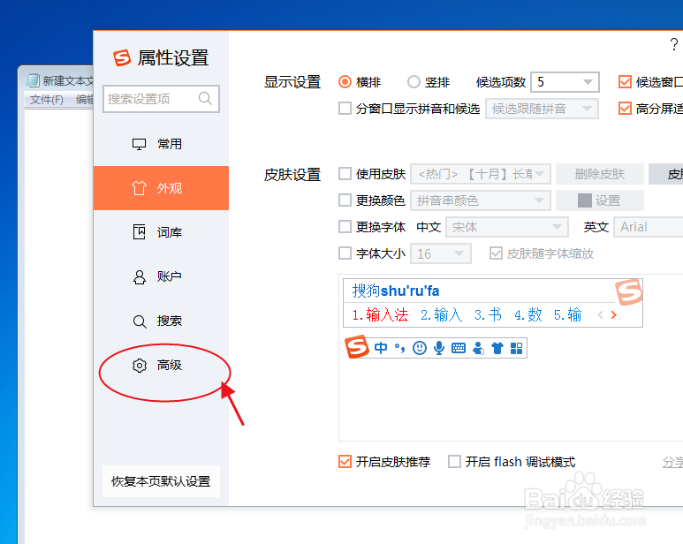Click the help question mark icon
683x544 pixels.
(674, 44)
